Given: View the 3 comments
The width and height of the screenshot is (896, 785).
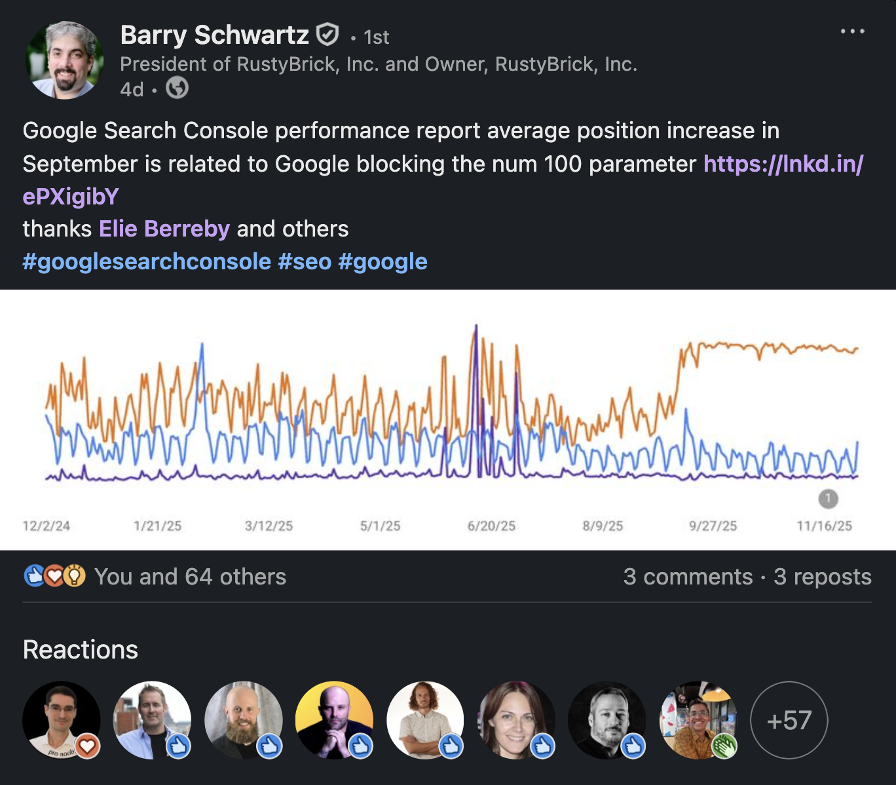Looking at the screenshot, I should click(688, 577).
